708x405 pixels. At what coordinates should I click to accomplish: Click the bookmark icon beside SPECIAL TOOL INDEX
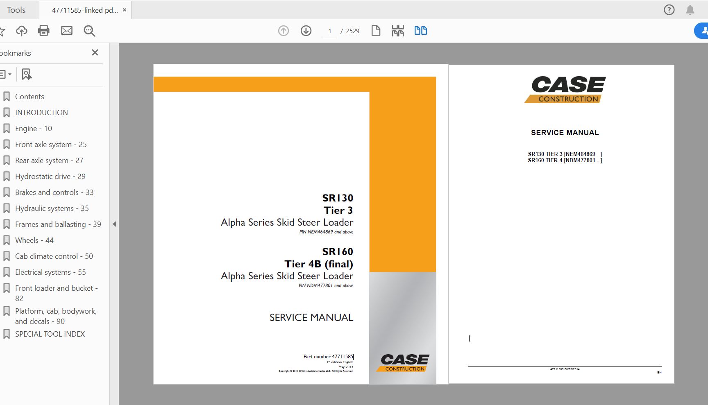click(7, 334)
